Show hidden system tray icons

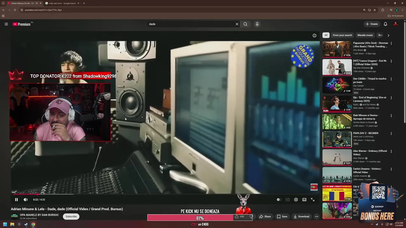point(372,225)
